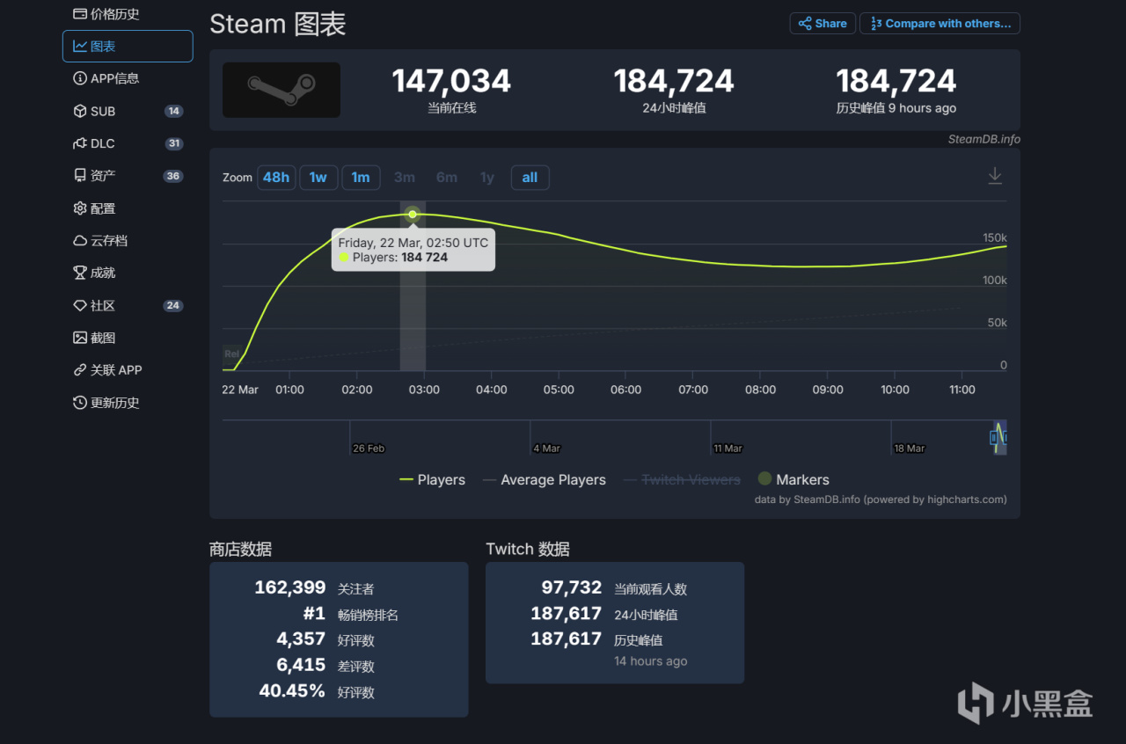The height and width of the screenshot is (744, 1126).
Task: Click the 162,399 关注者 value
Action: pyautogui.click(x=290, y=587)
